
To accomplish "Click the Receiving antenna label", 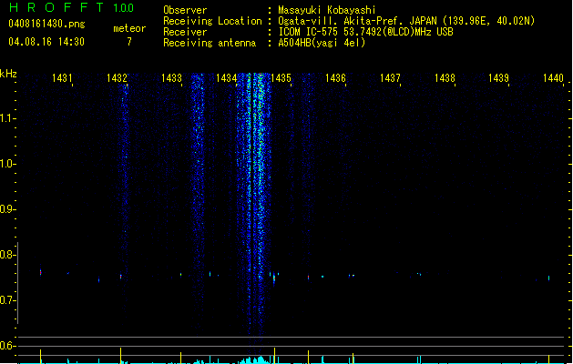I will (x=210, y=43).
